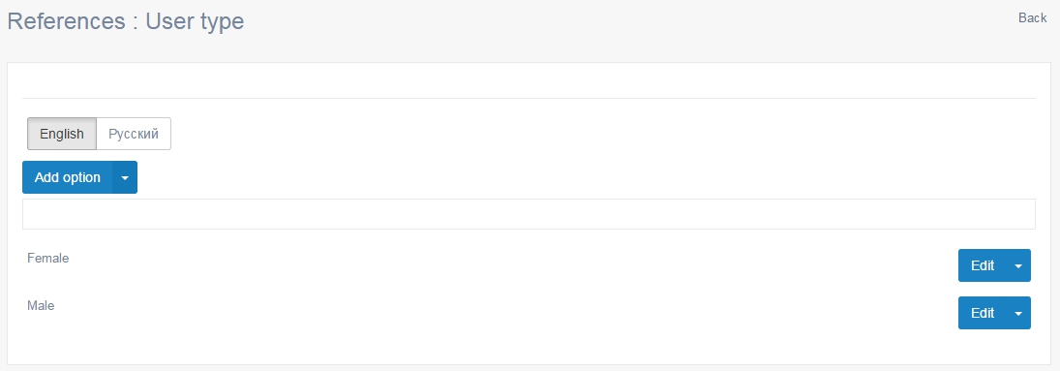
Task: Click the word References in the title
Action: pyautogui.click(x=66, y=21)
